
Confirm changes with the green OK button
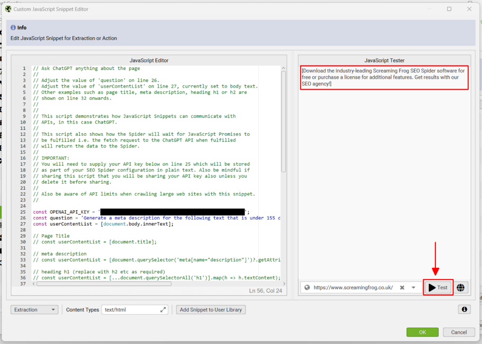tap(422, 332)
